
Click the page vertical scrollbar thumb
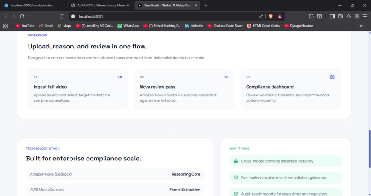click(x=369, y=148)
